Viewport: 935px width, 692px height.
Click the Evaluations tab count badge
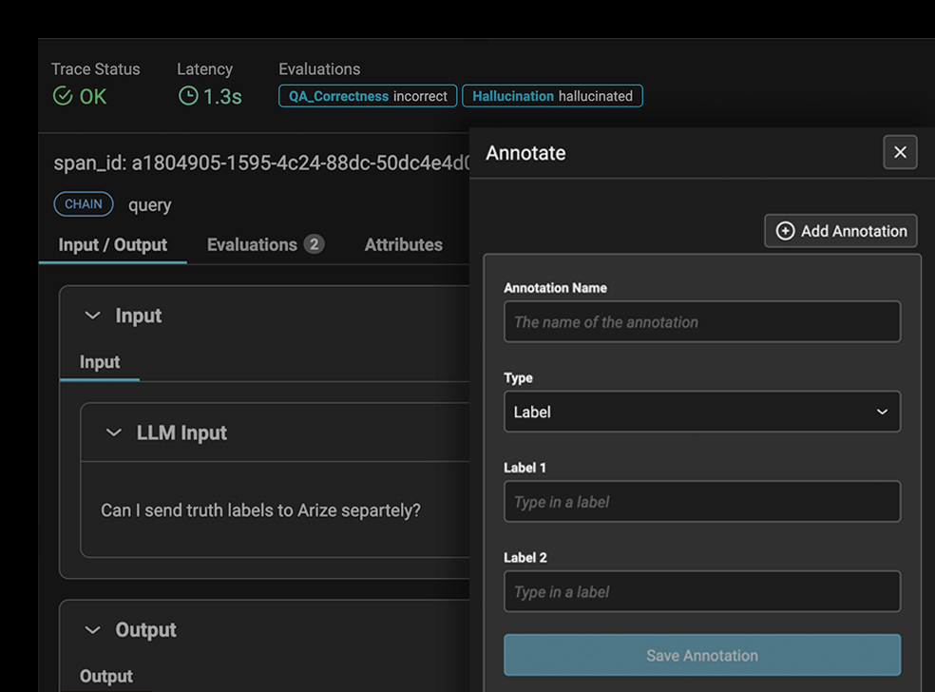pos(314,244)
